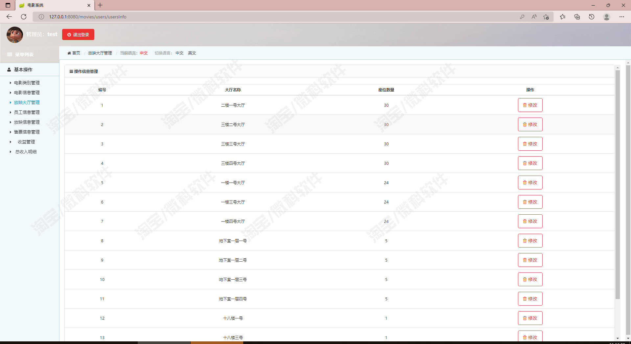Close the 电影系统 tab
Viewport: 631px width, 344px height.
point(89,5)
